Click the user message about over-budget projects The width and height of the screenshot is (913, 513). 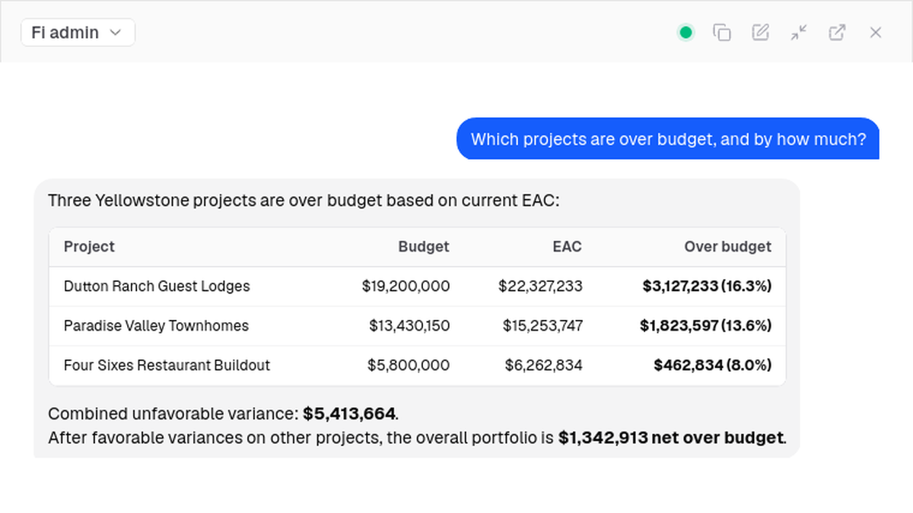pos(668,139)
